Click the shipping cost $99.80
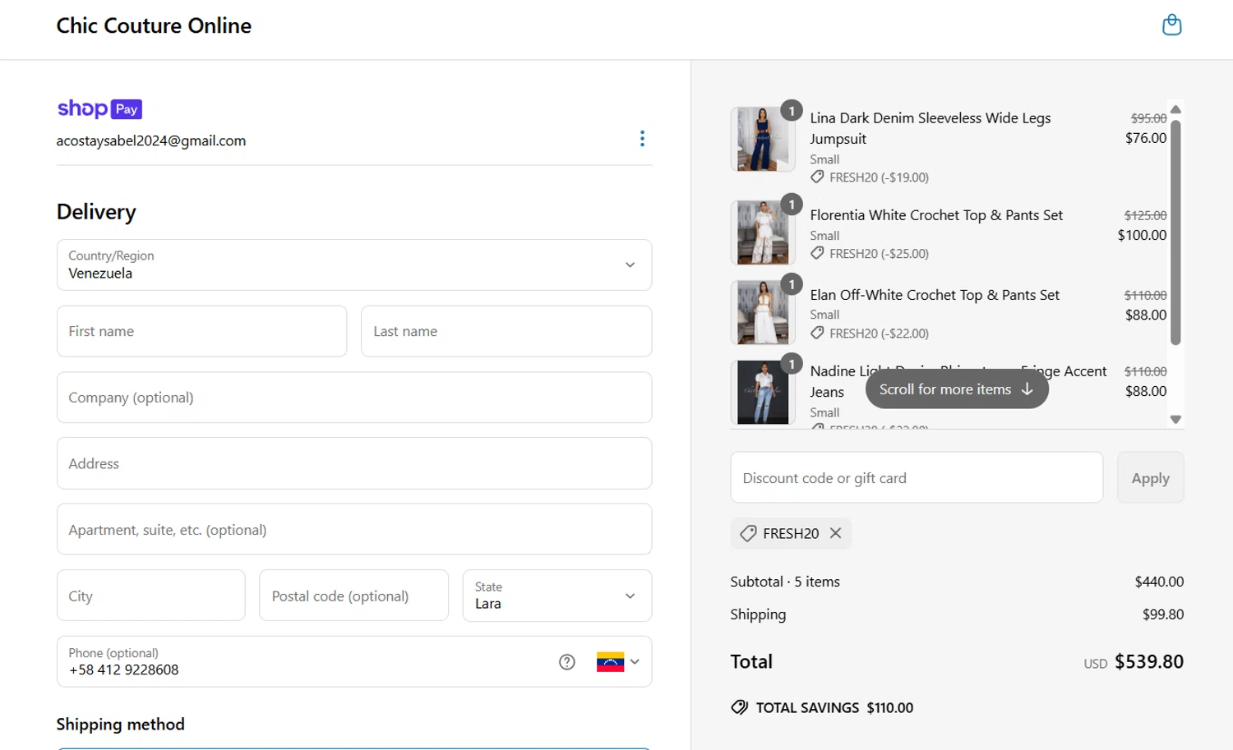 point(1163,614)
